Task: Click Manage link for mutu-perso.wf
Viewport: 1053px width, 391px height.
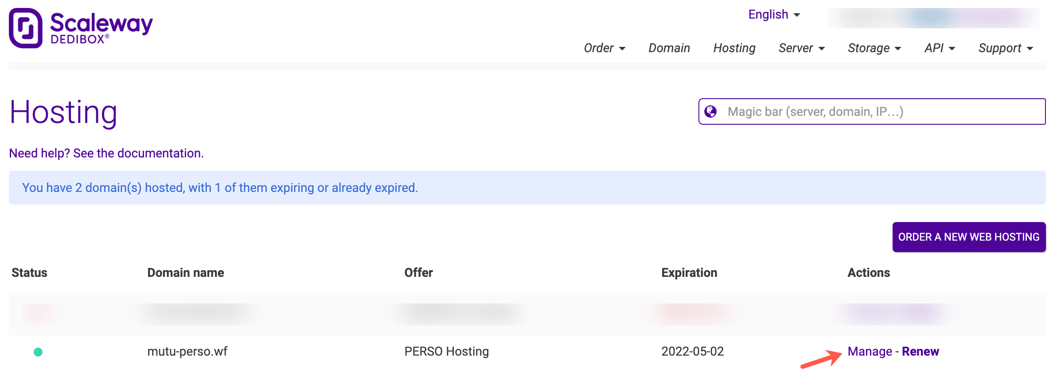Action: click(870, 351)
